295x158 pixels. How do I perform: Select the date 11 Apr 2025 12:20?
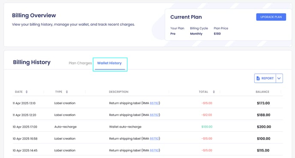(24, 115)
